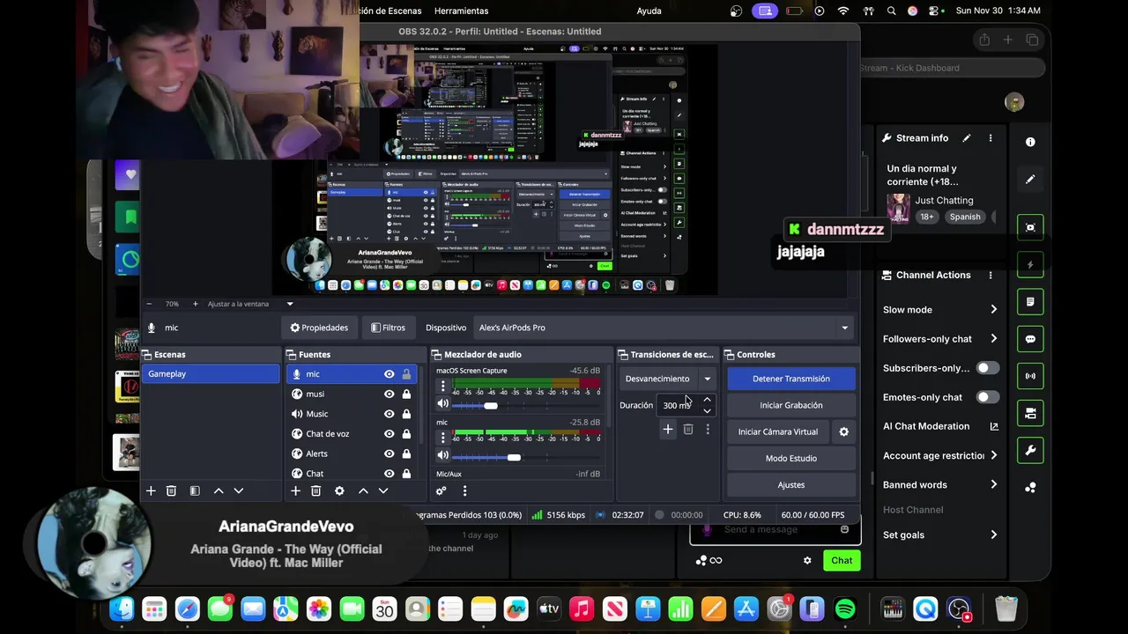Remove the transition using the trash icon
Image resolution: width=1128 pixels, height=634 pixels.
point(688,430)
